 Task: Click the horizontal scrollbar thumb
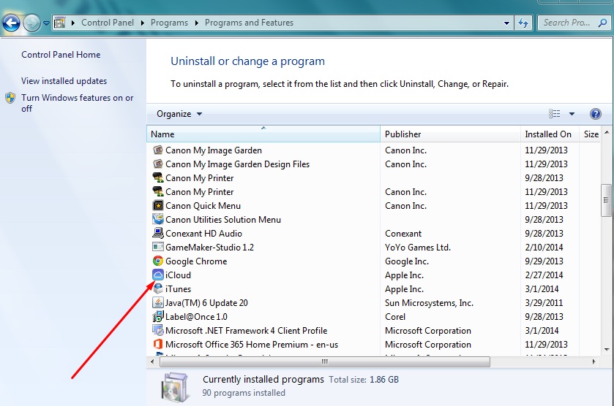325,362
